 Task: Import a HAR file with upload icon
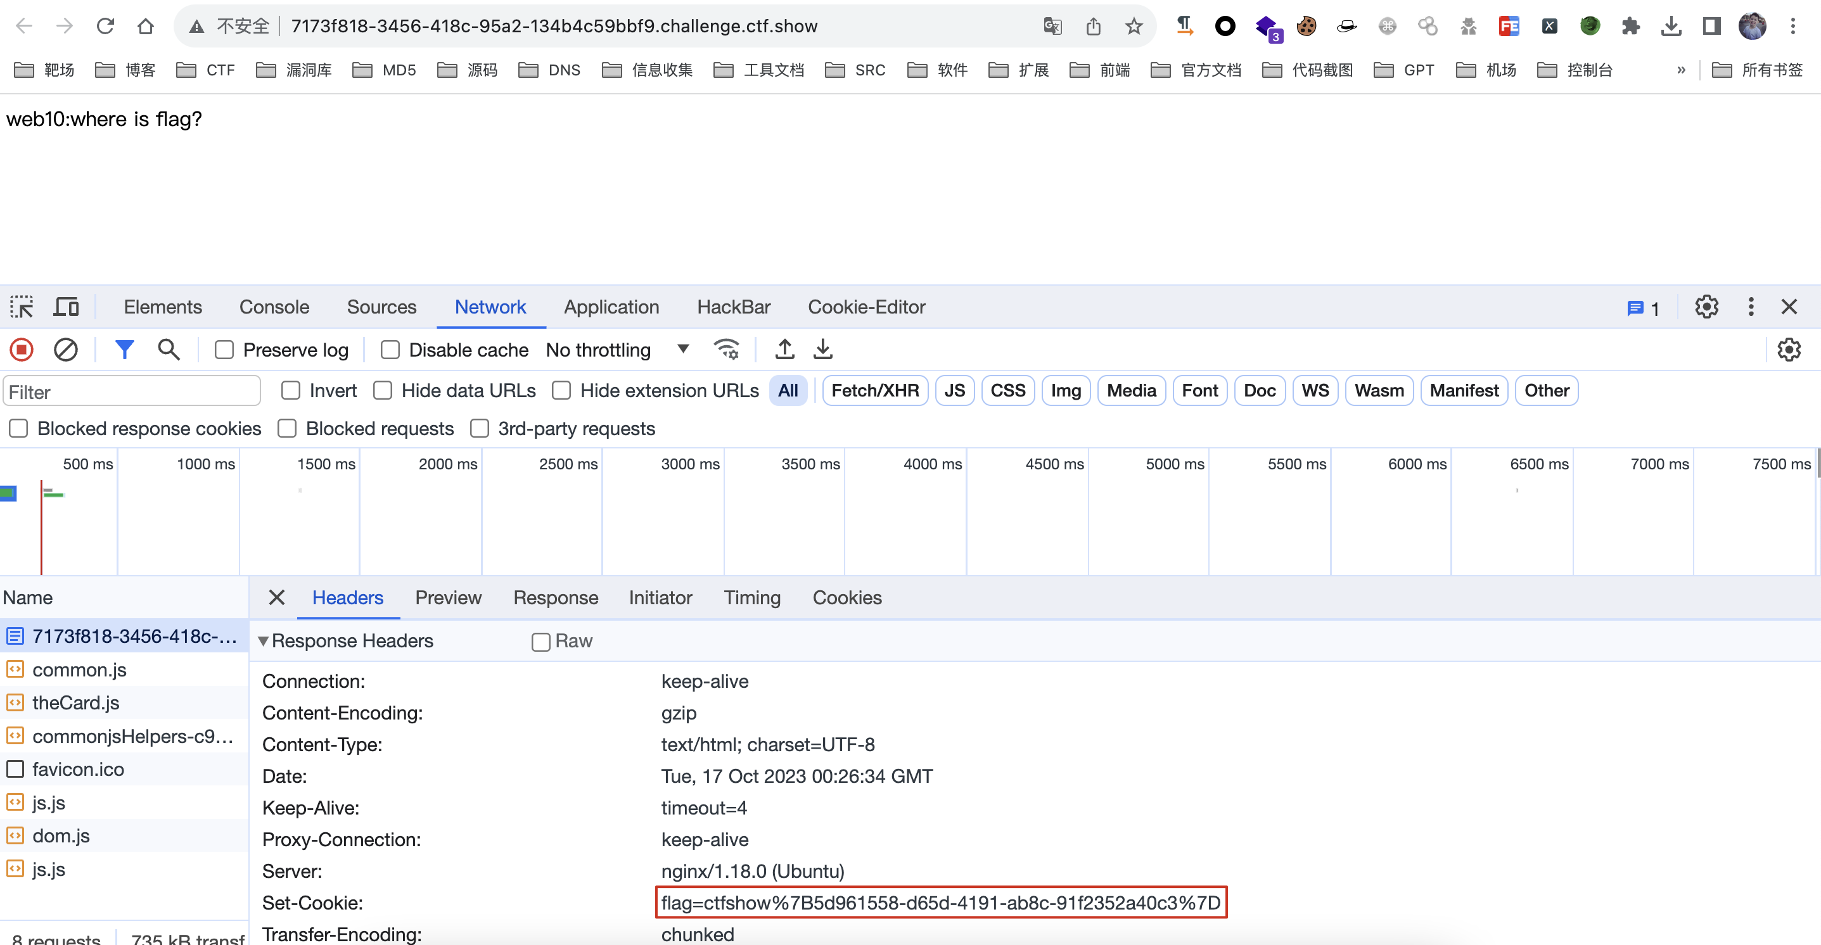(x=784, y=349)
